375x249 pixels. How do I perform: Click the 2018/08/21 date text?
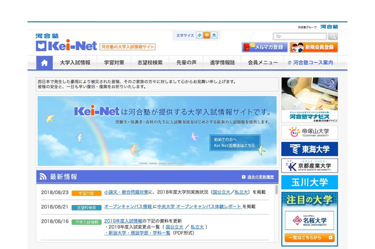(54, 207)
